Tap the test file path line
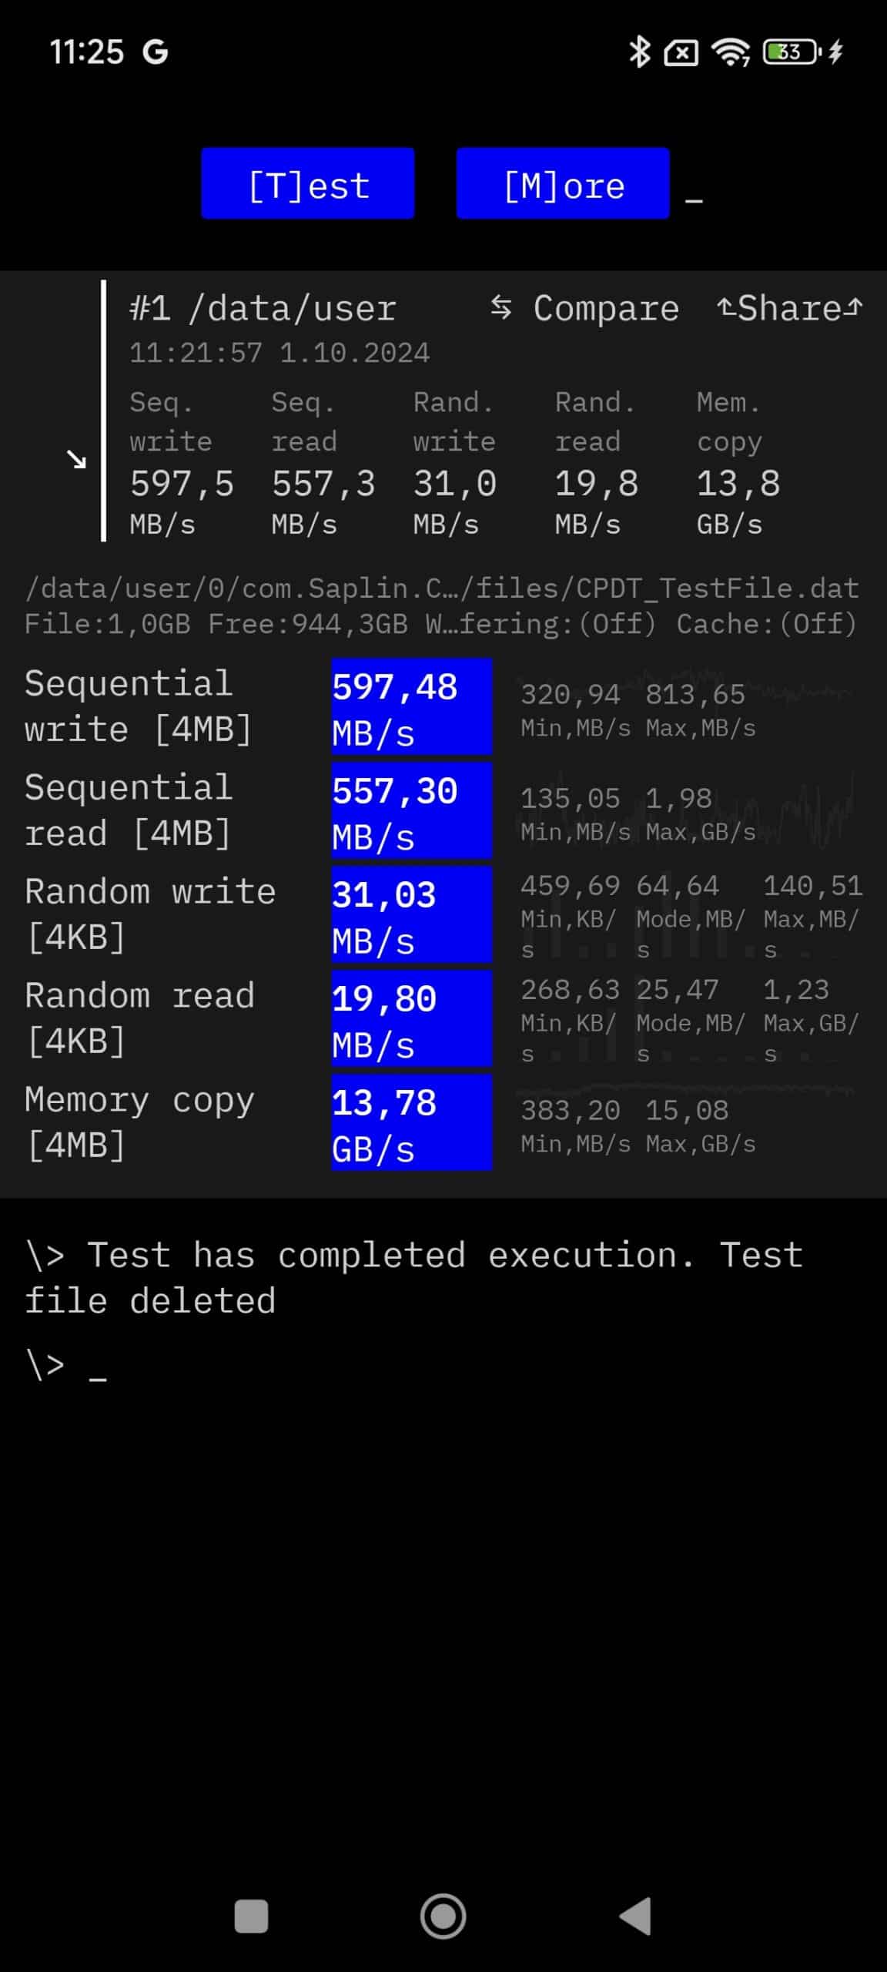 click(x=442, y=589)
